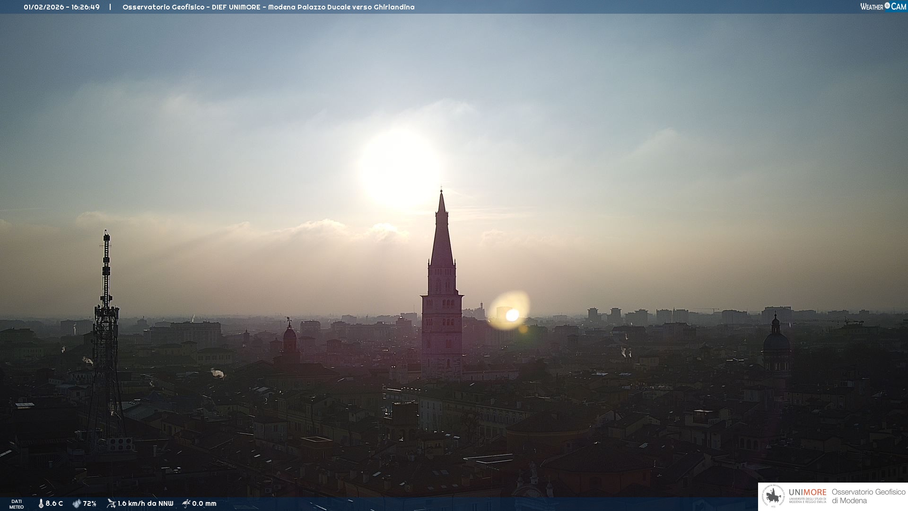Click the camera lens in WeatherCam logo
The height and width of the screenshot is (511, 908).
coord(887,6)
